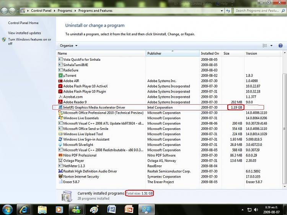
Task: Click the Windows Start orb
Action: (x=7, y=210)
